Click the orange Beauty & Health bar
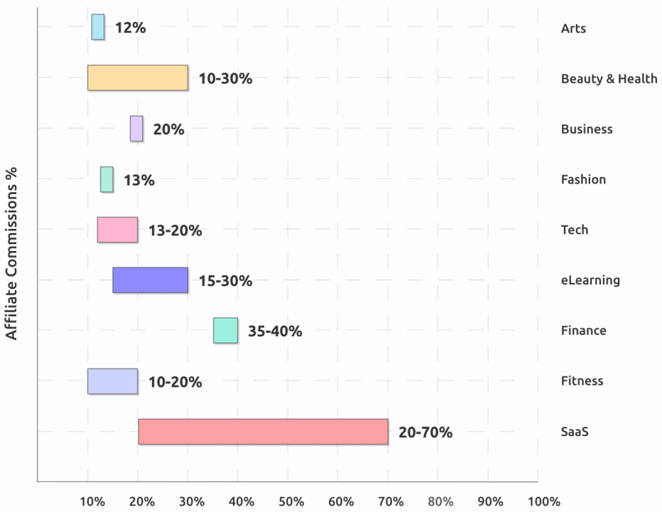Screen dimensions: 662x512 click(x=138, y=78)
